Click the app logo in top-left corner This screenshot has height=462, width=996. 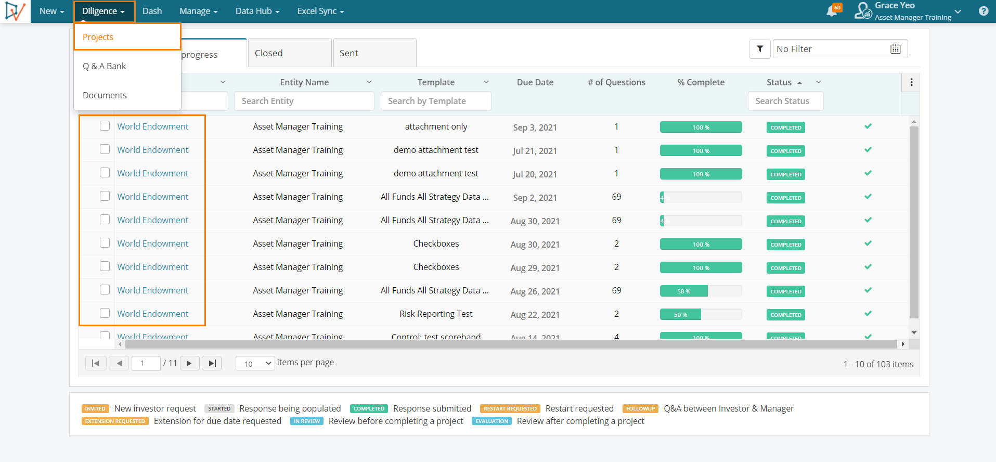15,11
